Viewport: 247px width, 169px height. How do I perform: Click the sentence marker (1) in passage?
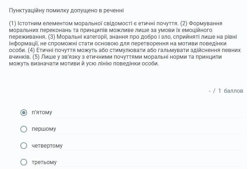[x=13, y=24]
